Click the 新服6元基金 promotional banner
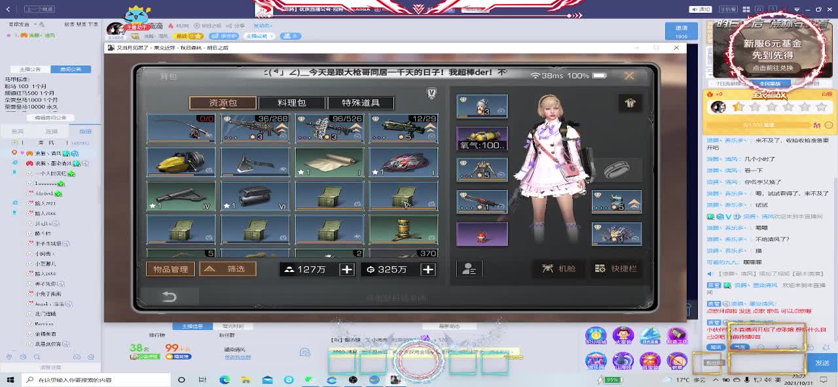This screenshot has width=838, height=387. (773, 51)
